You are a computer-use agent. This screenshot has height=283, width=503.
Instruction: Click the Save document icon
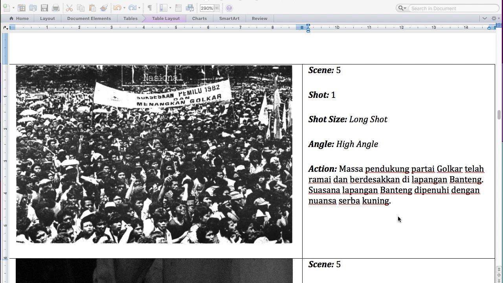[44, 8]
